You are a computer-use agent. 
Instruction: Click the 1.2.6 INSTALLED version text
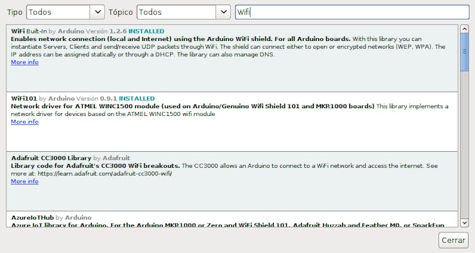point(137,31)
